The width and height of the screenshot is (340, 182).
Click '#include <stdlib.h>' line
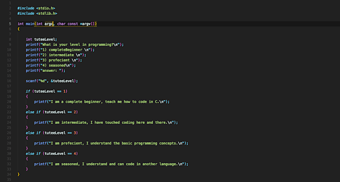click(x=37, y=13)
